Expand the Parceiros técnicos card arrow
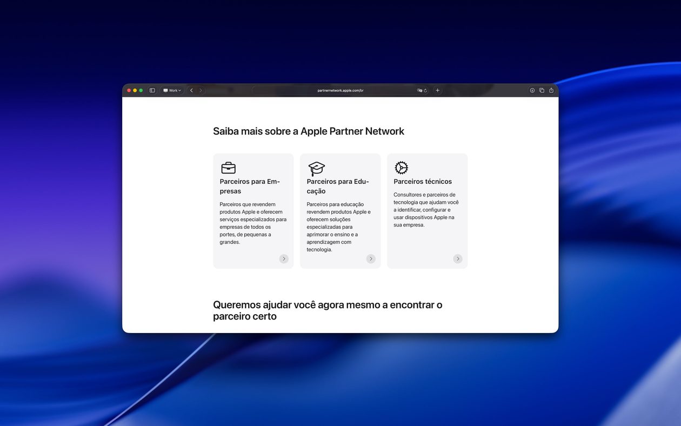This screenshot has width=681, height=426. pyautogui.click(x=458, y=258)
